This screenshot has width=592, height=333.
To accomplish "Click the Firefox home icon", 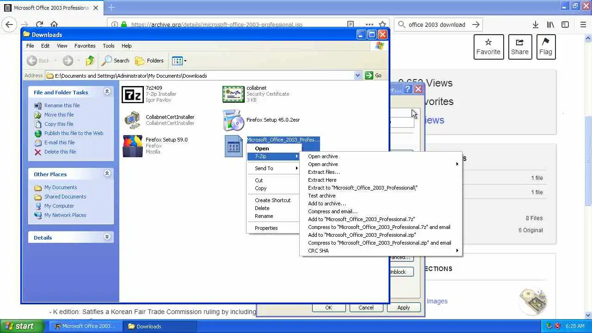I will pyautogui.click(x=54, y=25).
